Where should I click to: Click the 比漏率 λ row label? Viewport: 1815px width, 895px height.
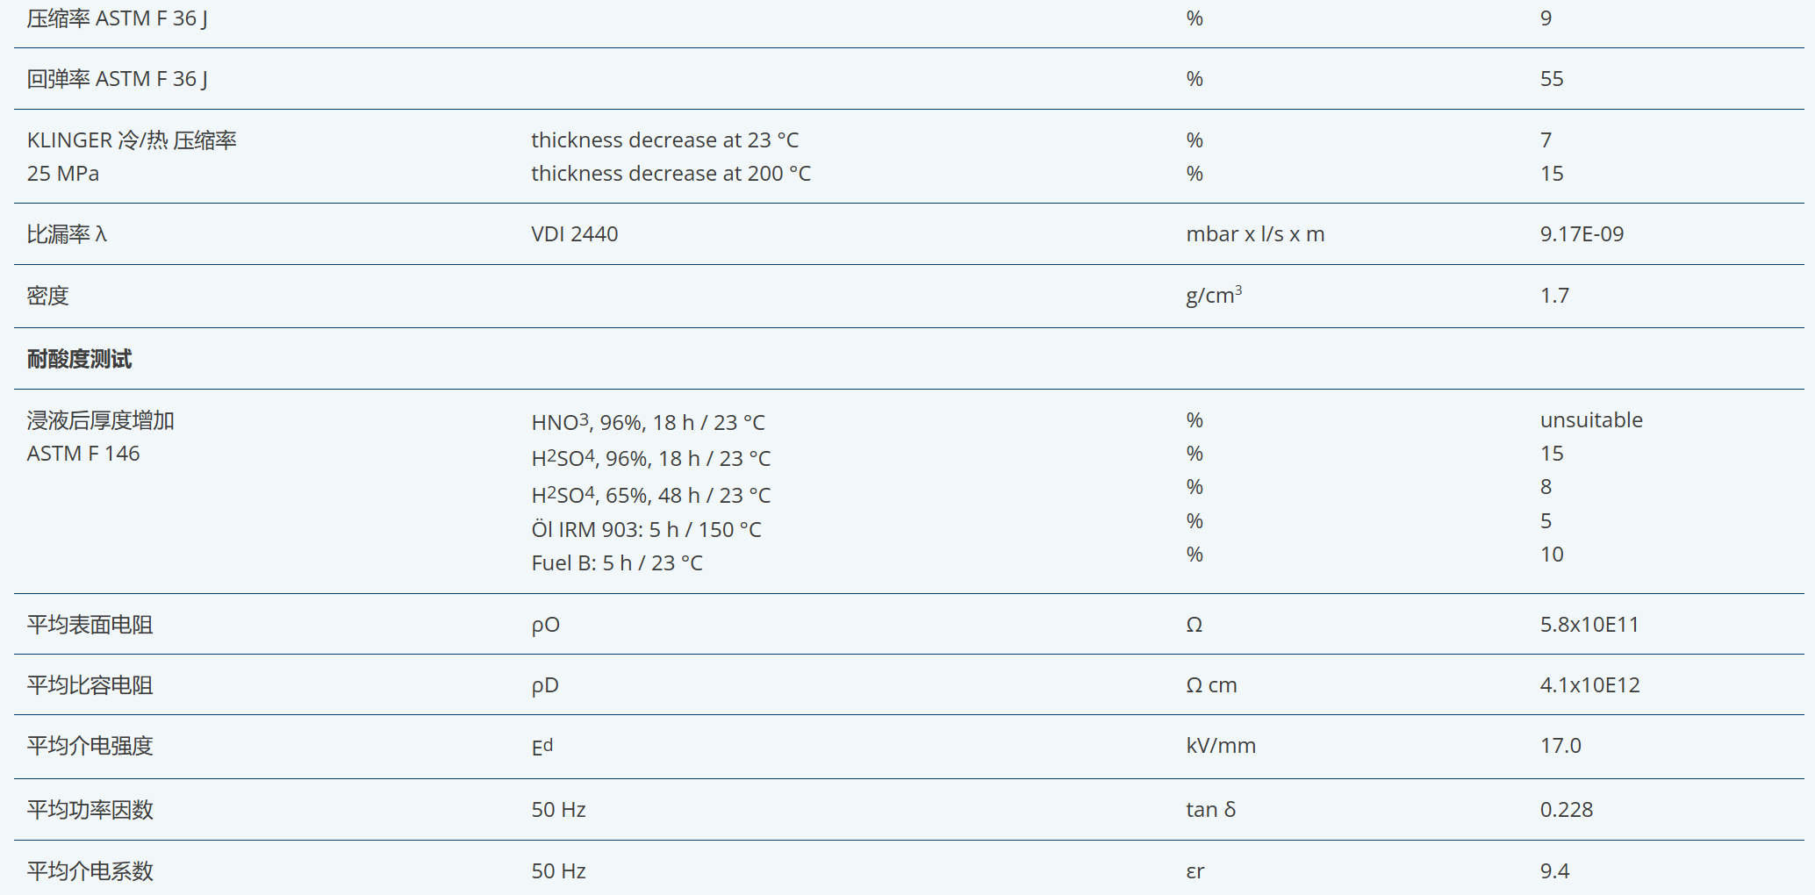click(67, 234)
